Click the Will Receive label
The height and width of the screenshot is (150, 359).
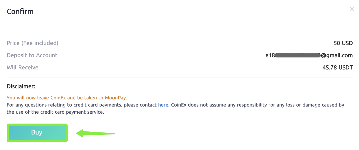pyautogui.click(x=22, y=67)
